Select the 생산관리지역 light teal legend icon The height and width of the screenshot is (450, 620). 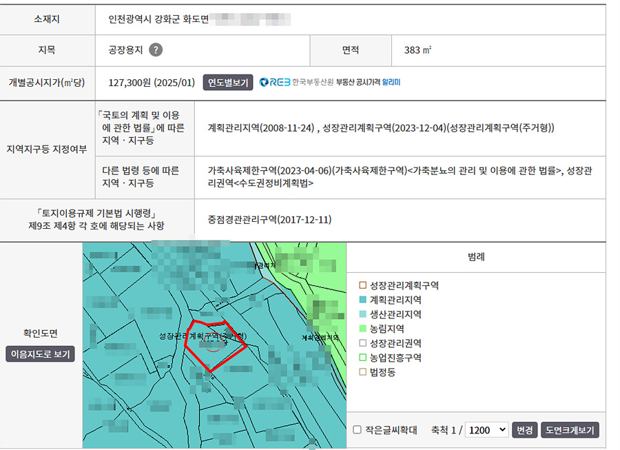coord(363,314)
